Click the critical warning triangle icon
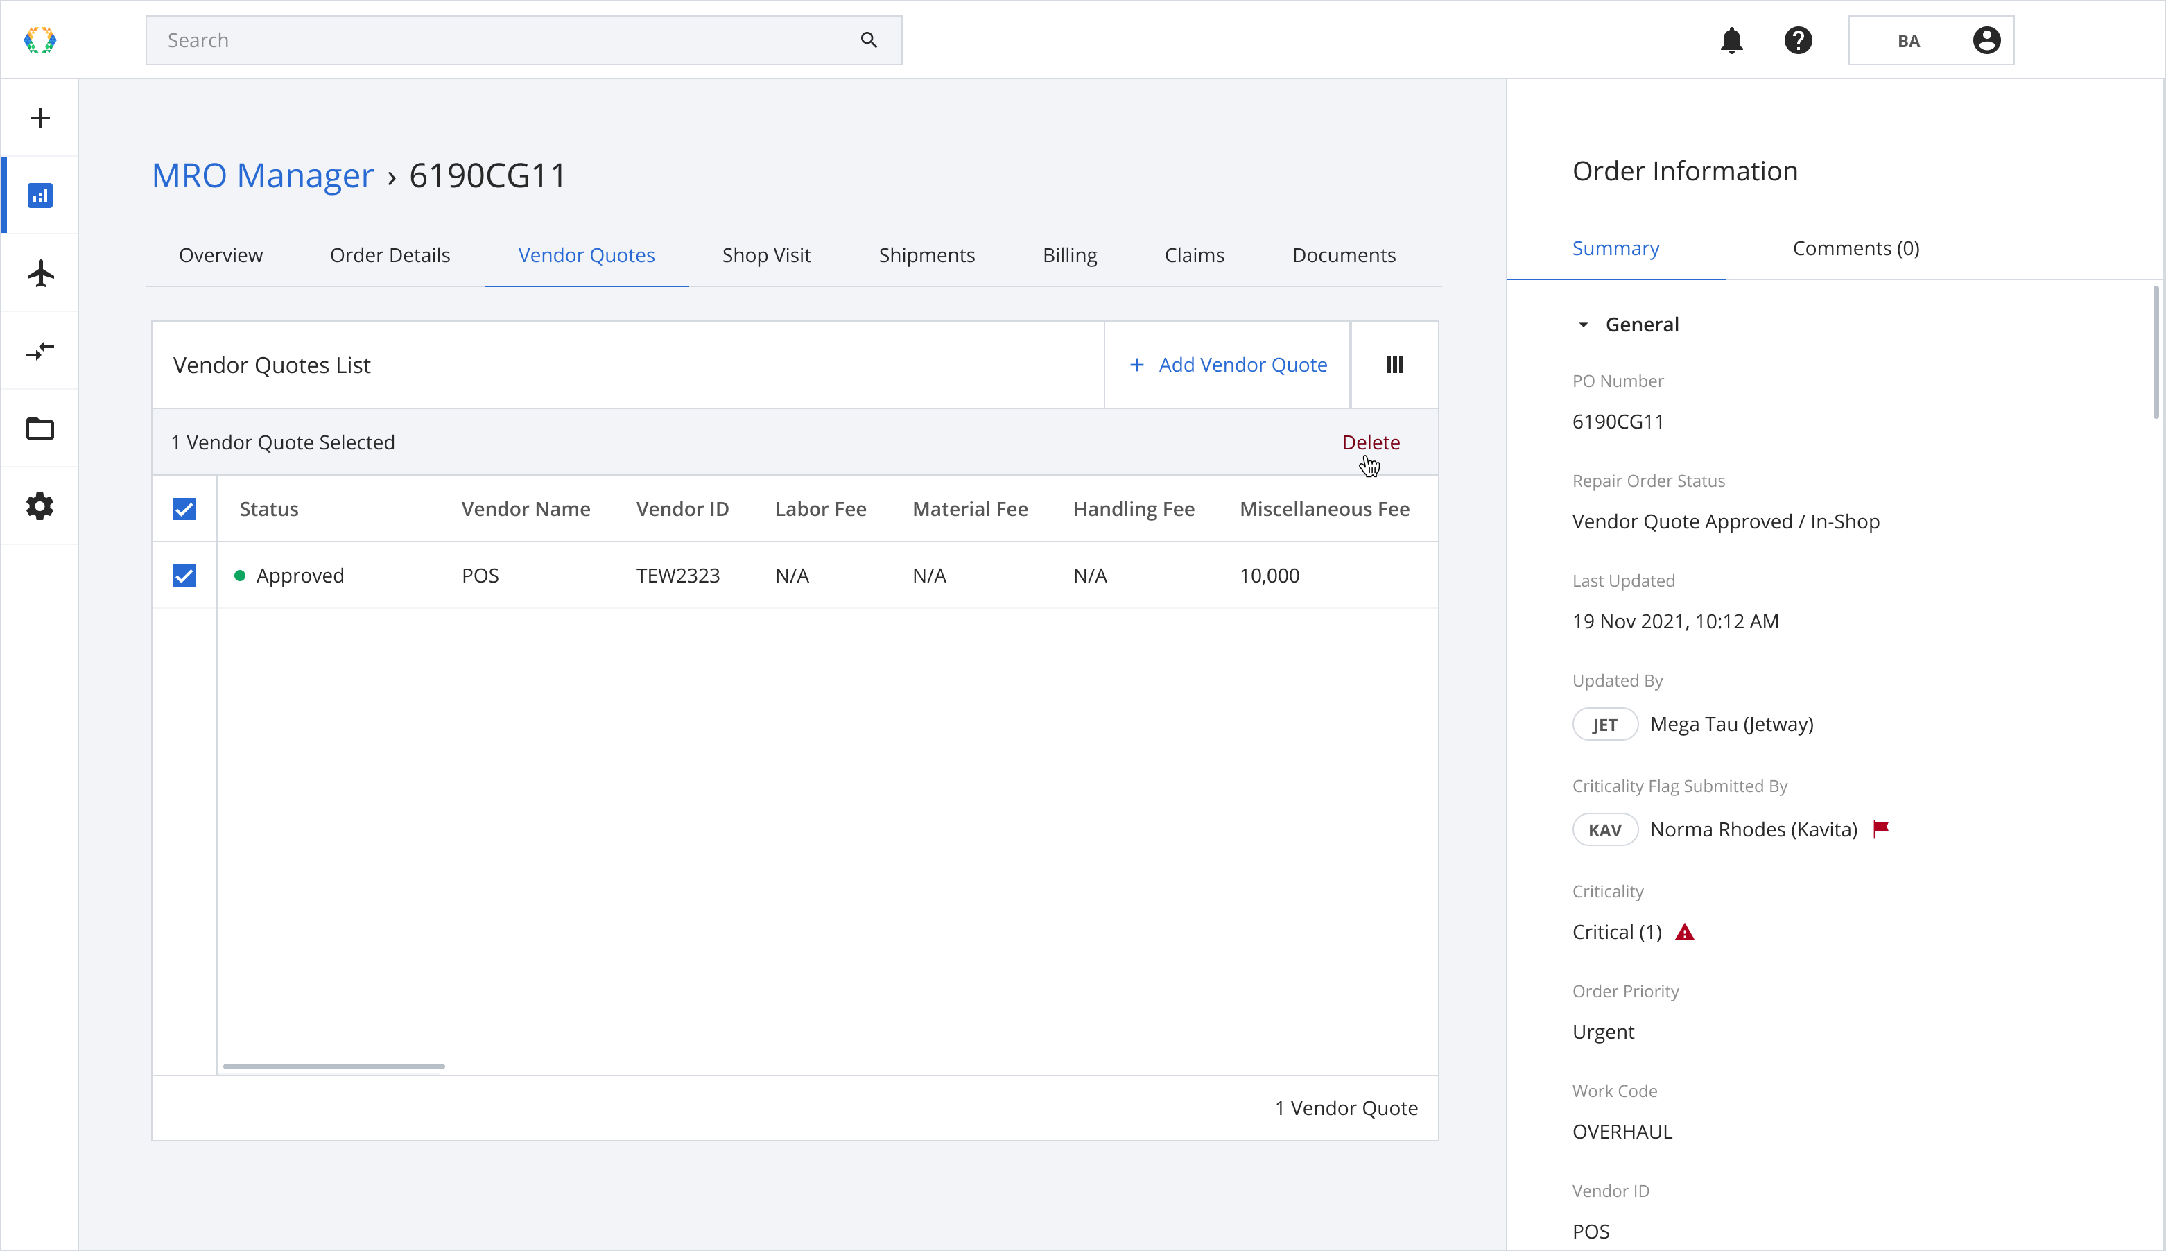2166x1251 pixels. (1684, 932)
